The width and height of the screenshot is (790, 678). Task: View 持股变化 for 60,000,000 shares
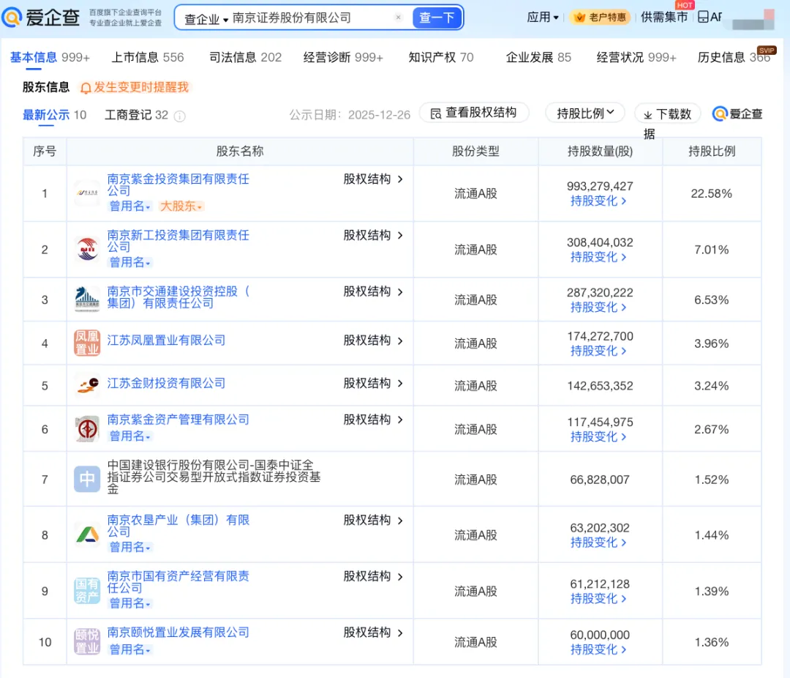coord(598,649)
